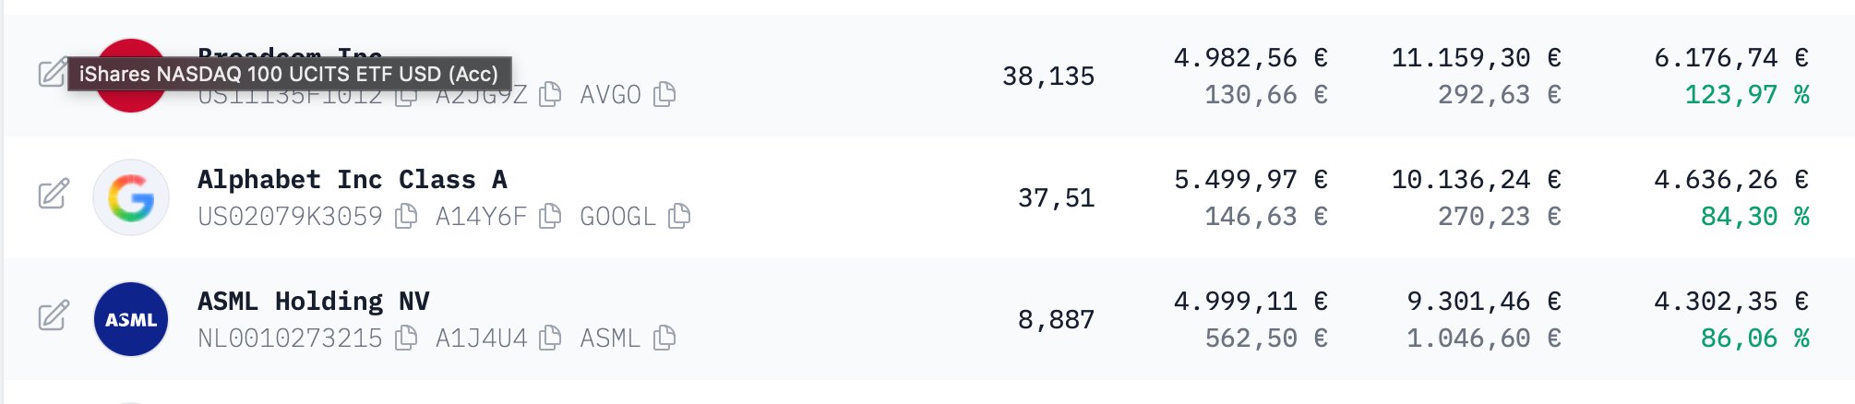The width and height of the screenshot is (1855, 404).
Task: Copy the AVGO ticker symbol
Action: pyautogui.click(x=664, y=94)
